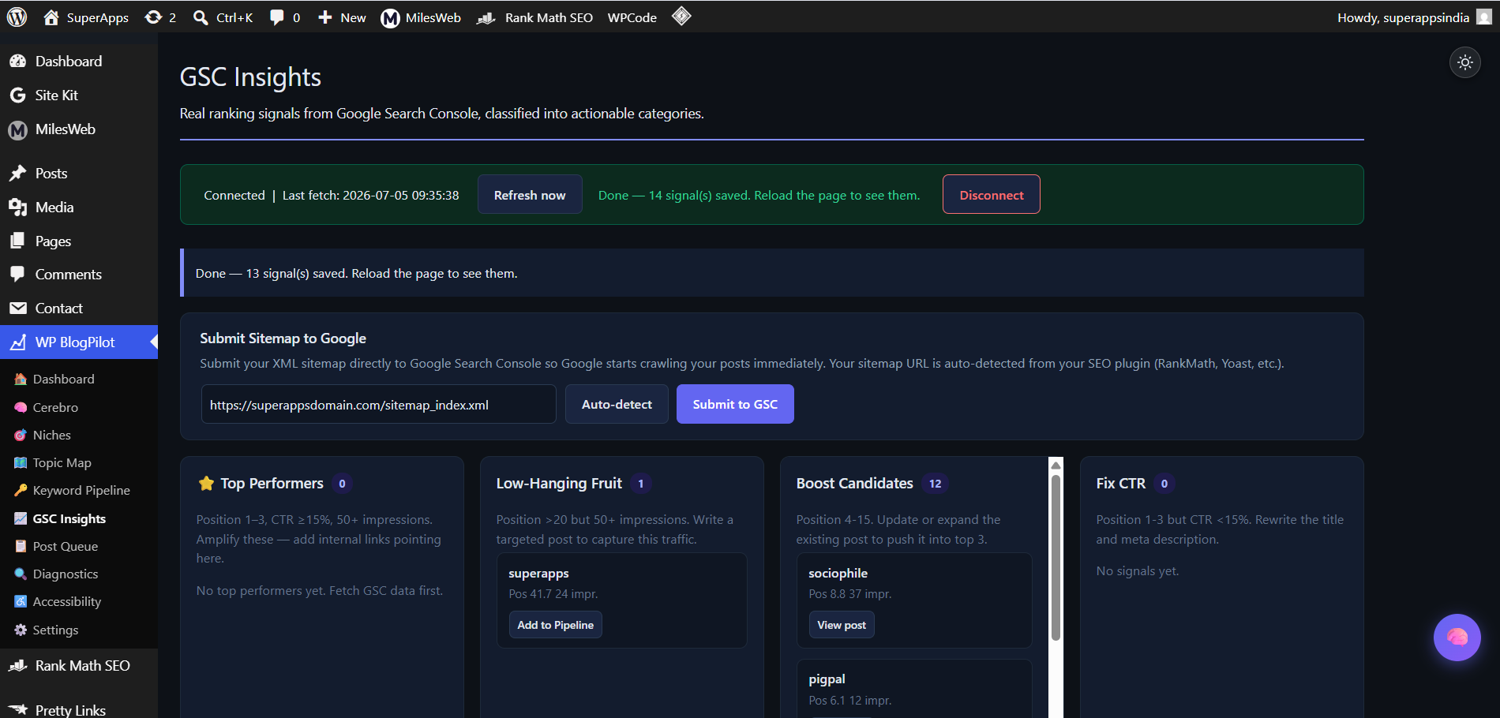Click the Contact envelope icon
The width and height of the screenshot is (1500, 718).
[x=18, y=309]
